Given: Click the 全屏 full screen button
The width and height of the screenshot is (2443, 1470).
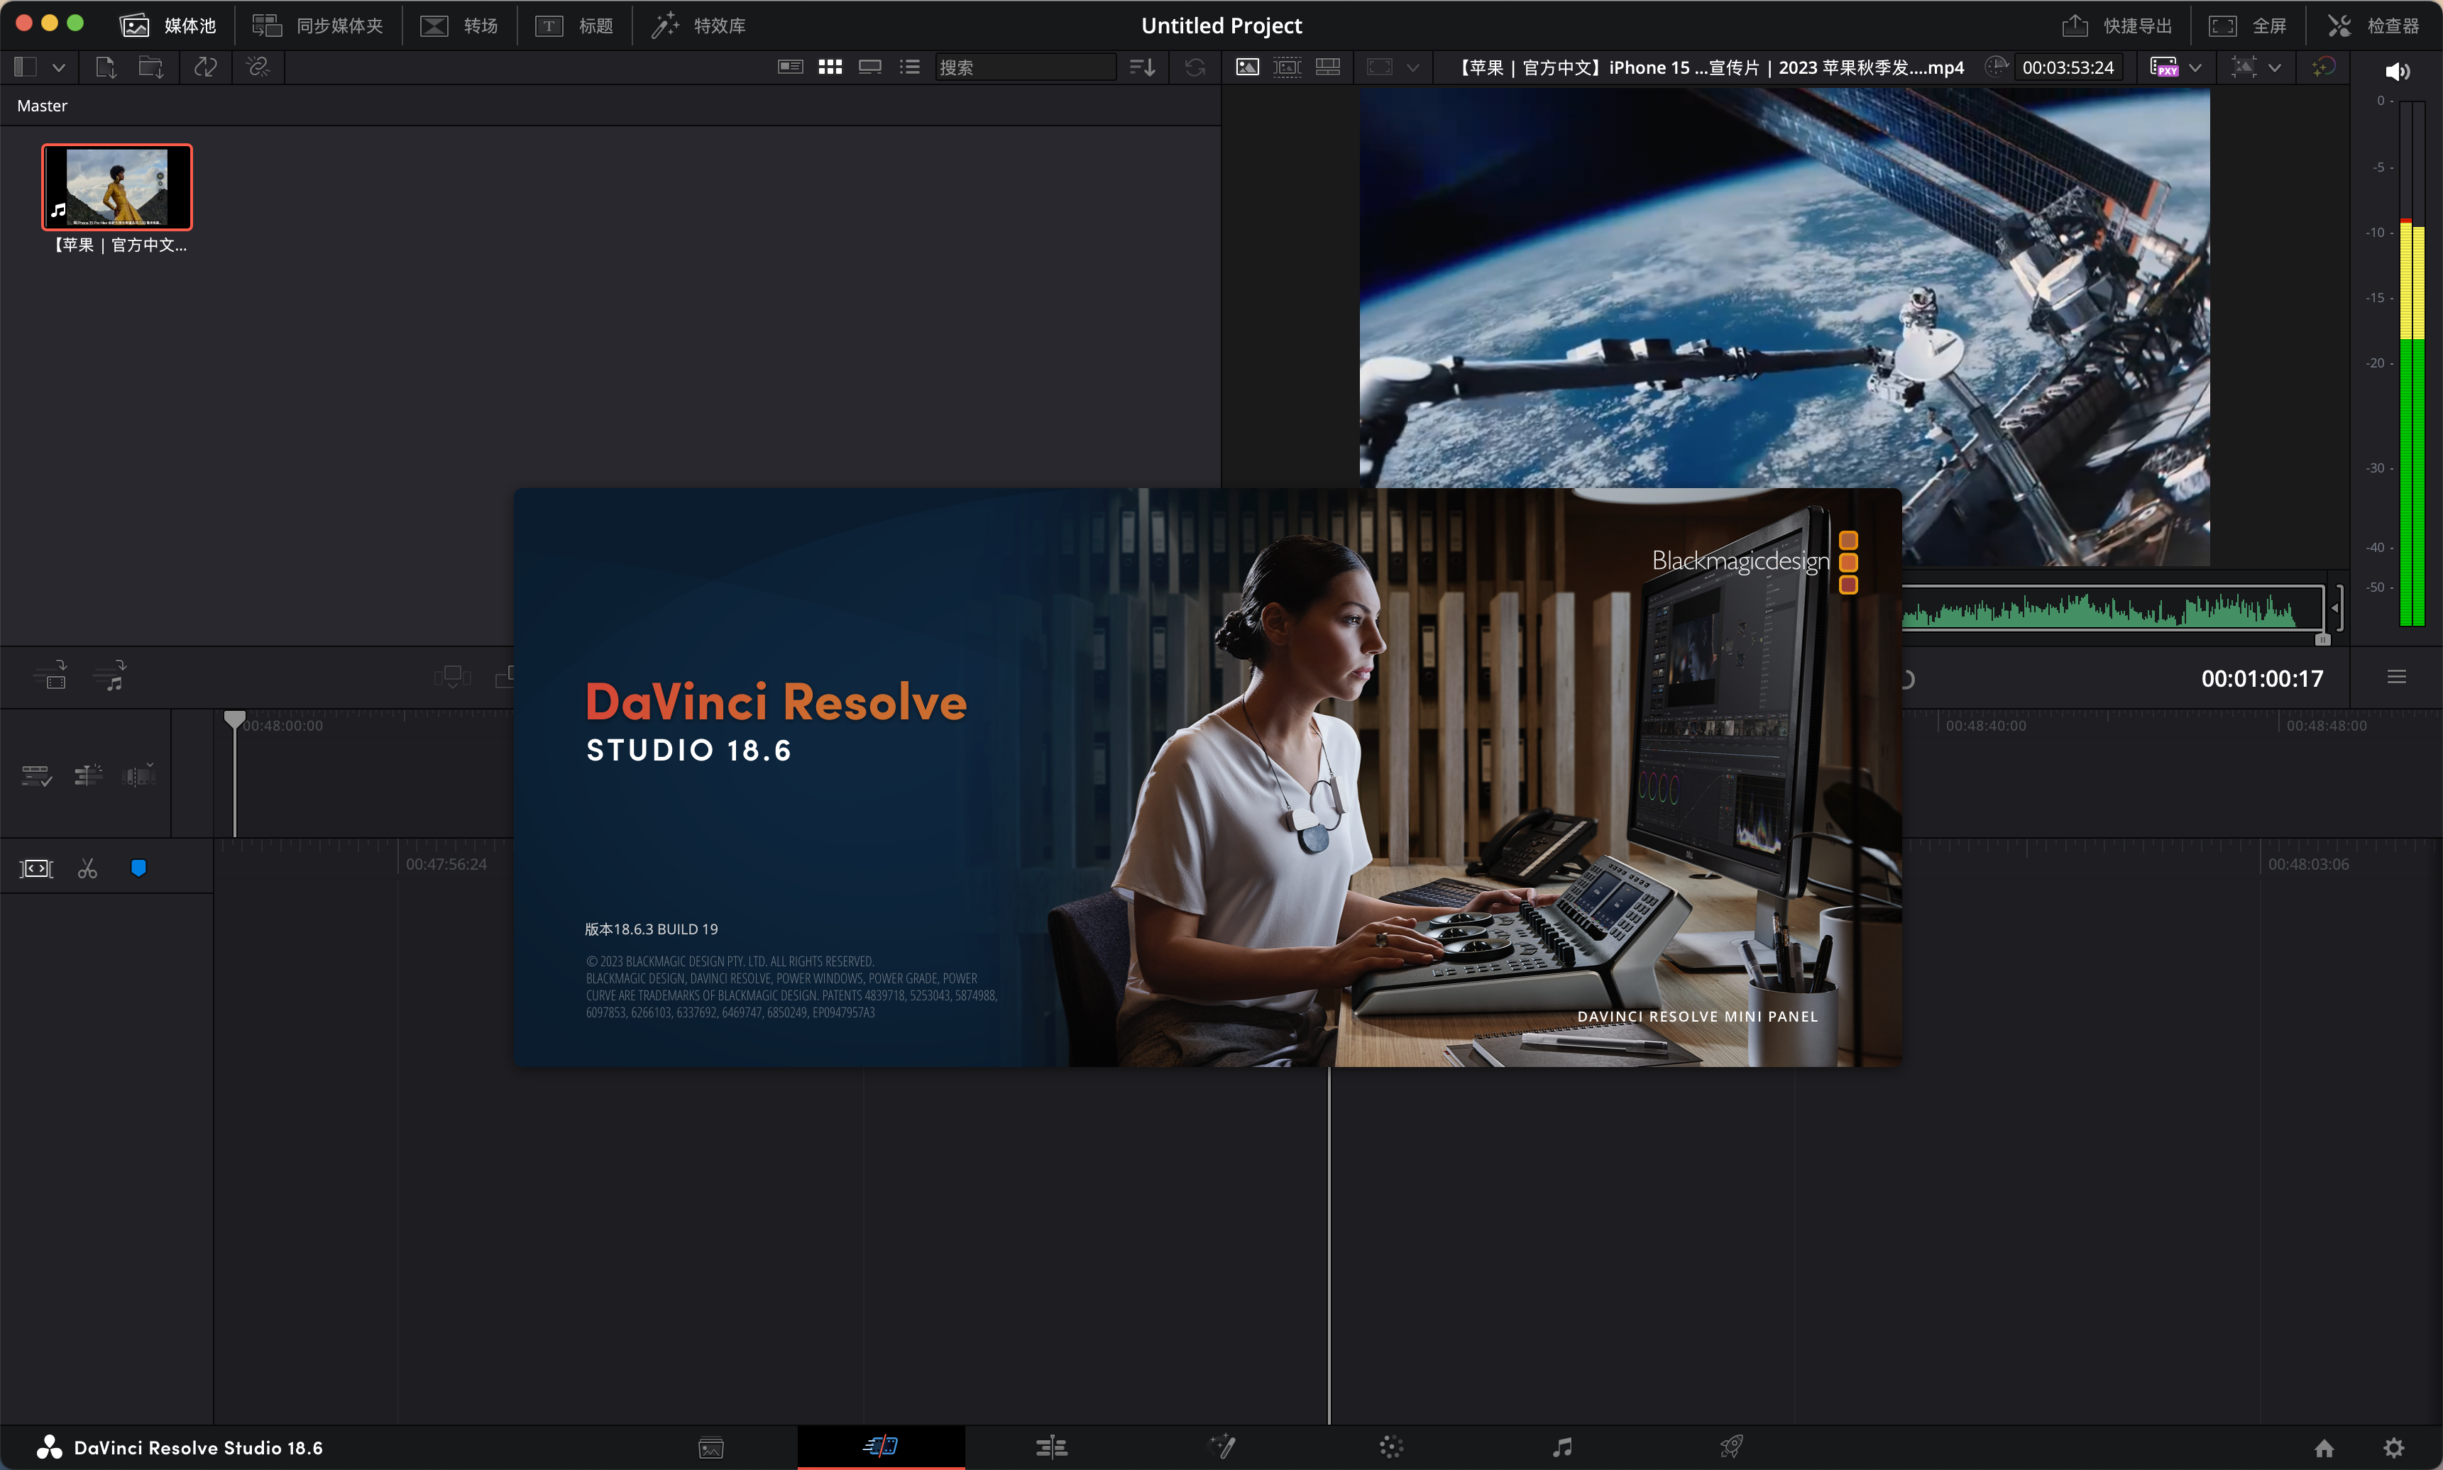Looking at the screenshot, I should click(2248, 26).
